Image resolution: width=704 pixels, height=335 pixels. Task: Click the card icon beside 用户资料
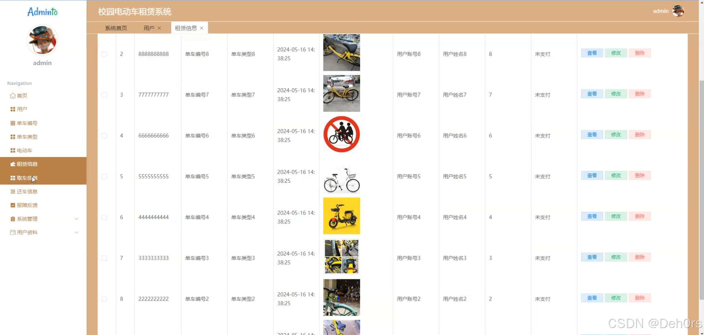click(13, 232)
